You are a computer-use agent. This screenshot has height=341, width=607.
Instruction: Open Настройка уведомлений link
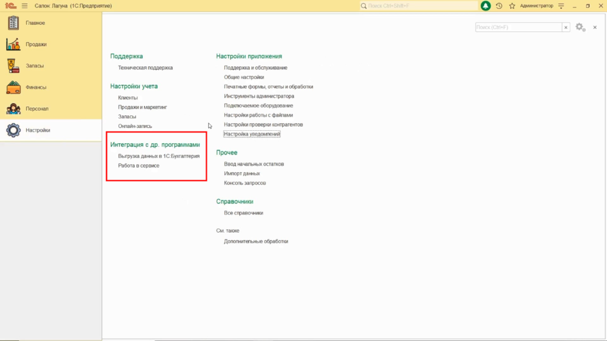coord(252,134)
